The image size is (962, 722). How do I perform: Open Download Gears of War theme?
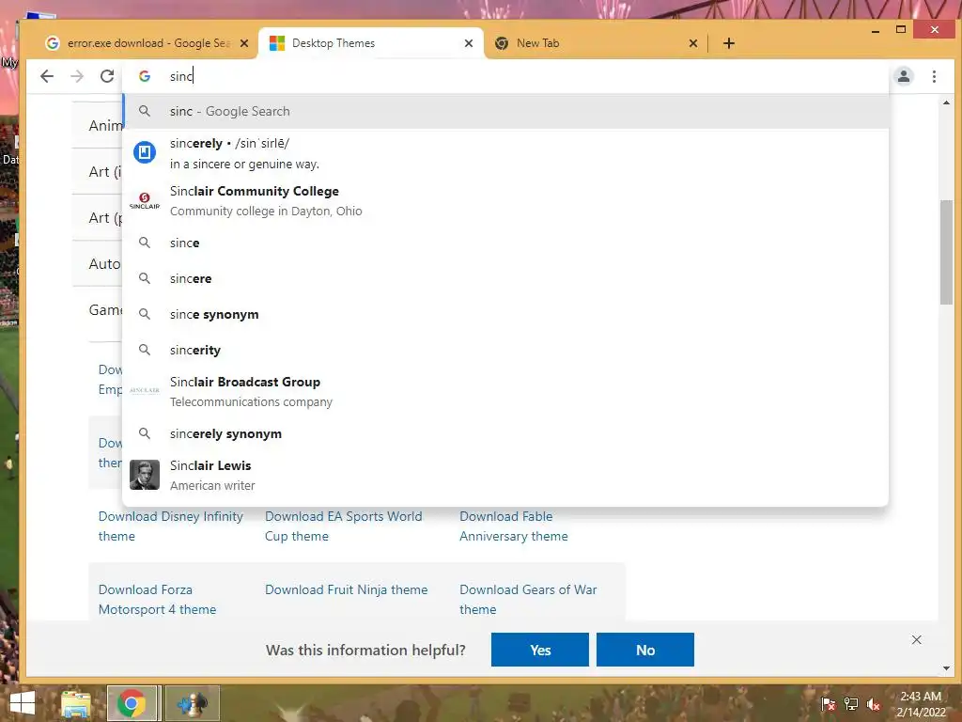(x=528, y=599)
